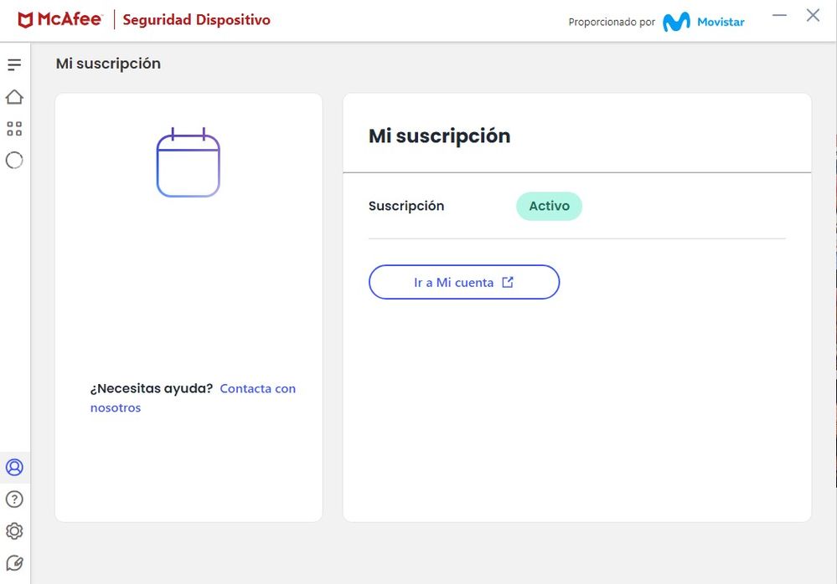
Task: Close the McAfee window
Action: 813,16
